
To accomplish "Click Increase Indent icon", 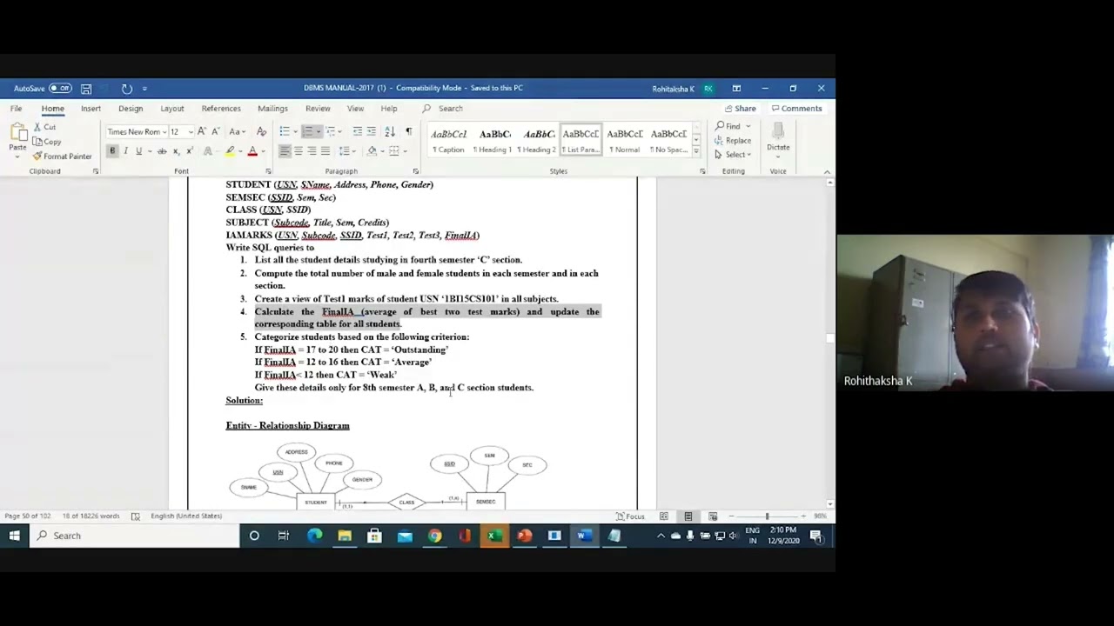I will (371, 131).
